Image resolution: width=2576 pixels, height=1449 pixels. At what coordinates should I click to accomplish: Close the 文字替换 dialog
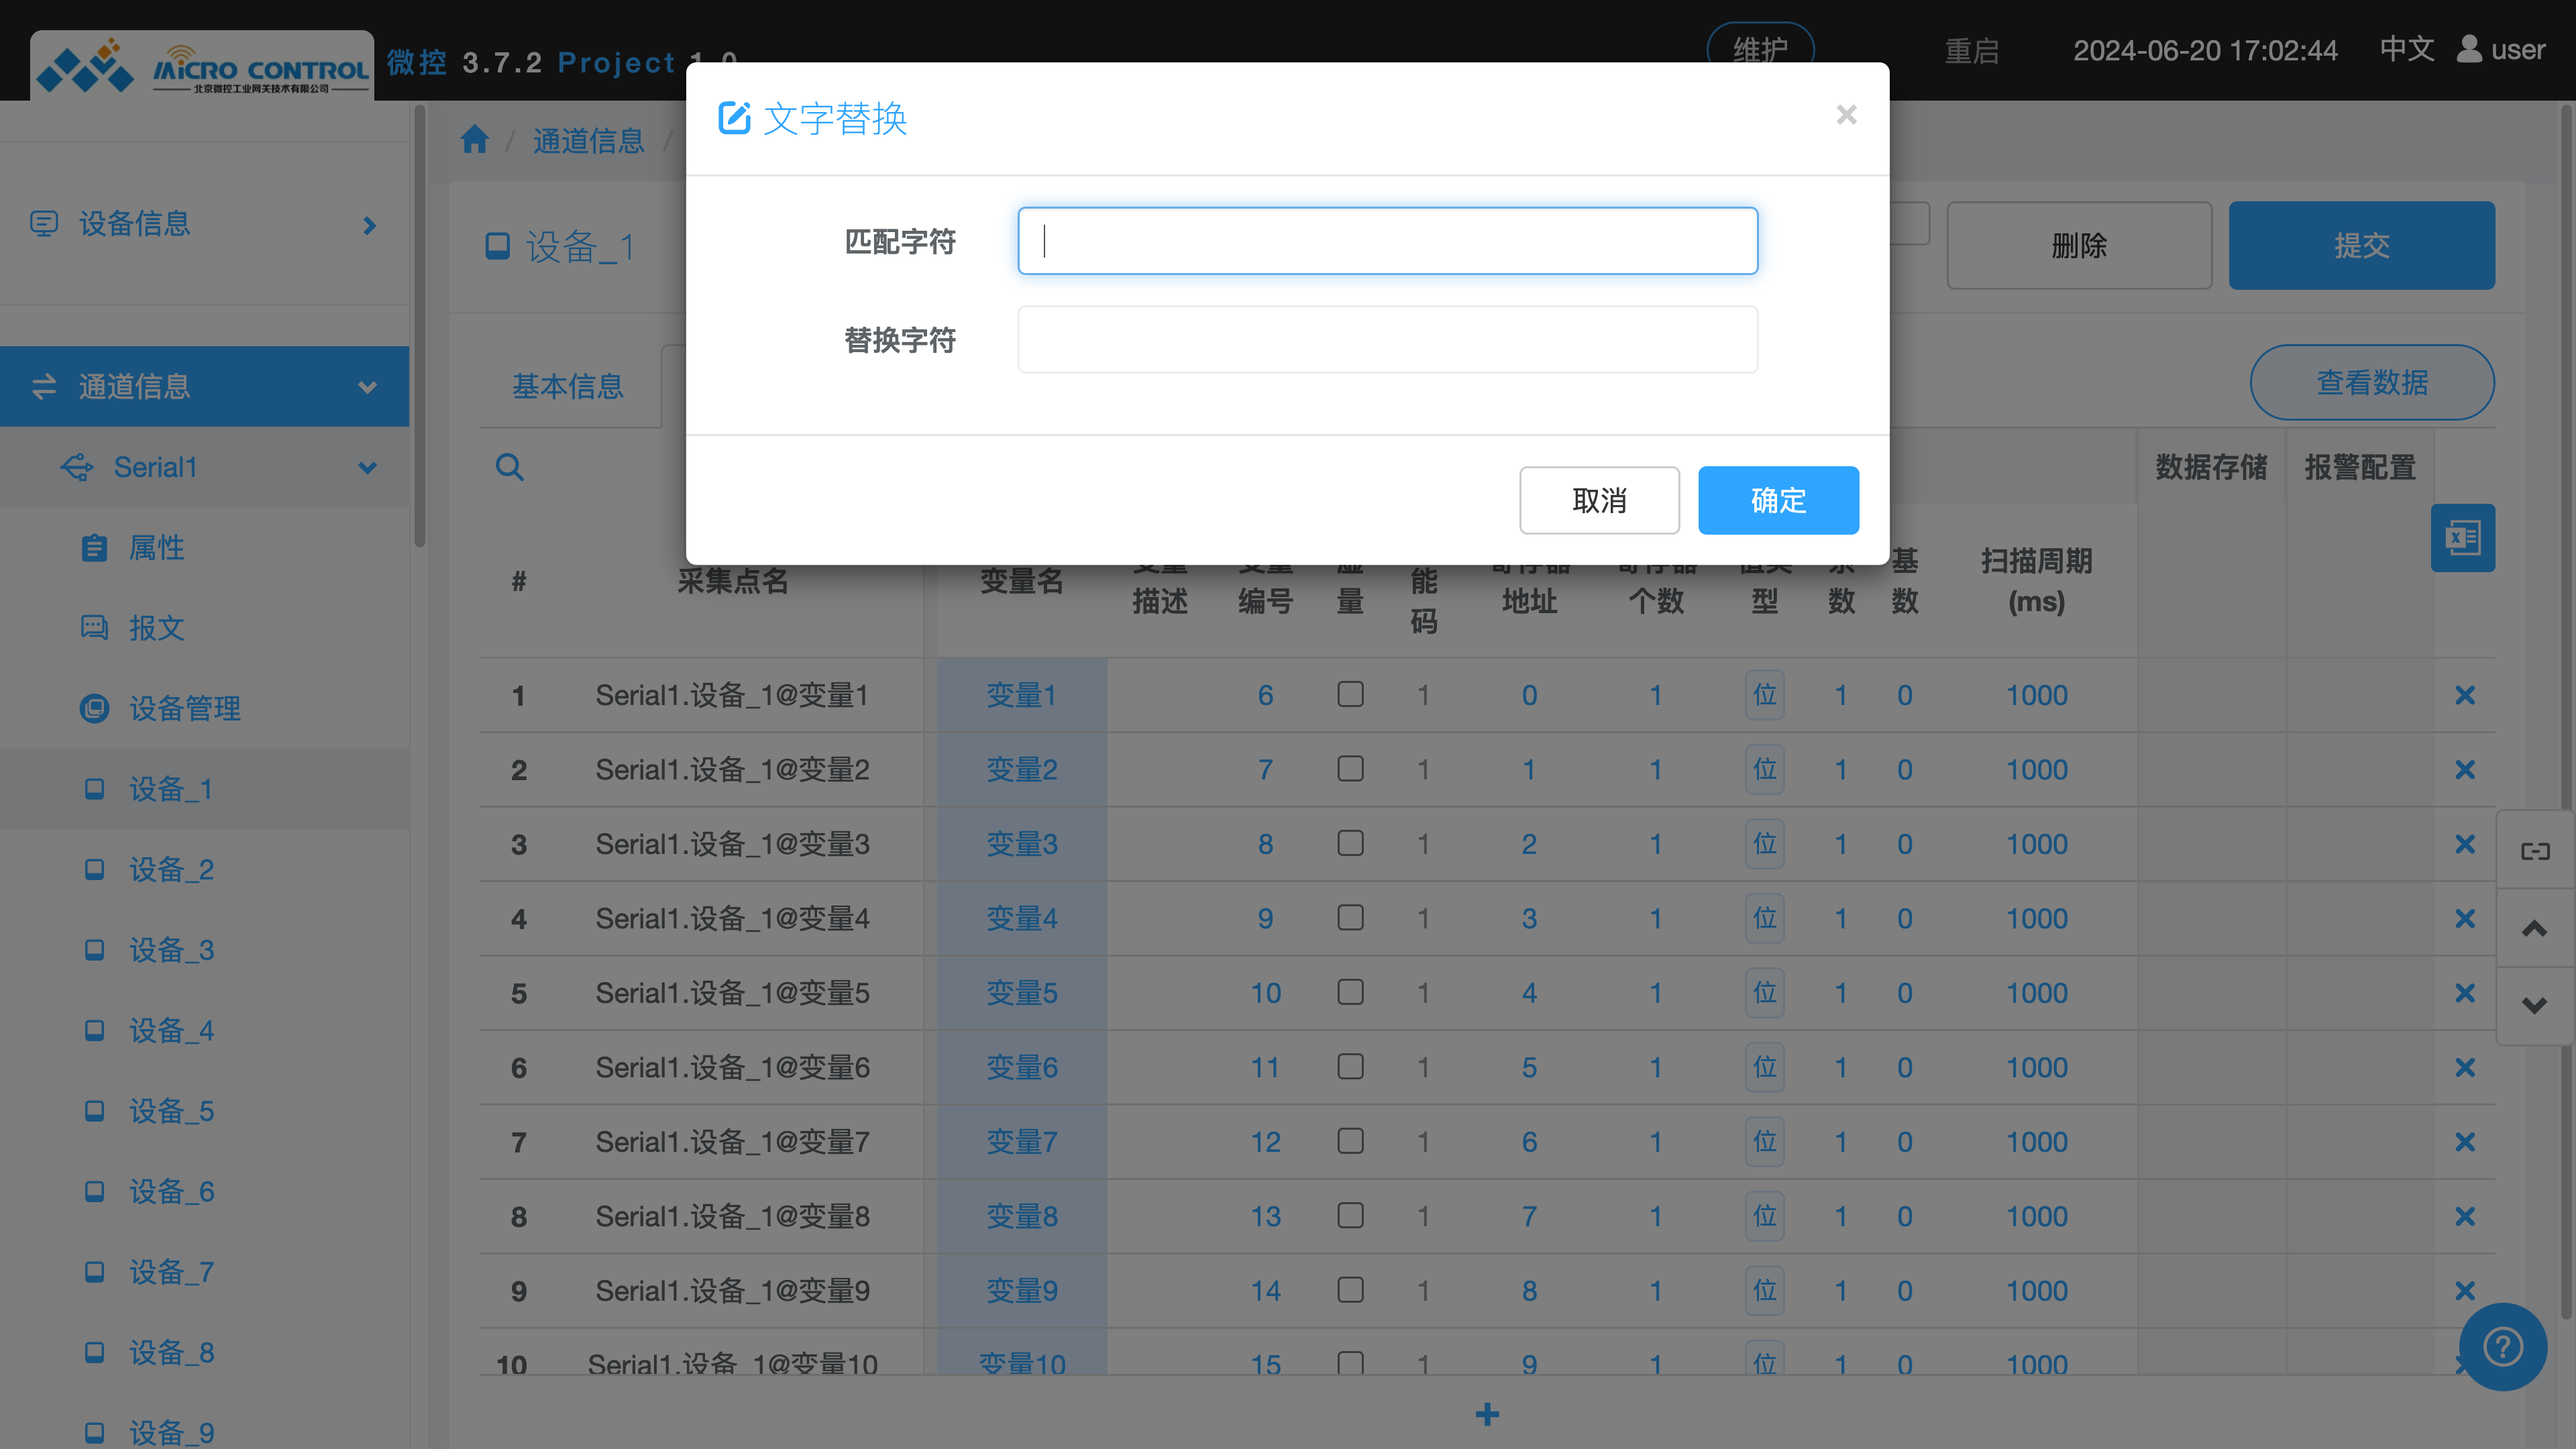coord(1846,115)
